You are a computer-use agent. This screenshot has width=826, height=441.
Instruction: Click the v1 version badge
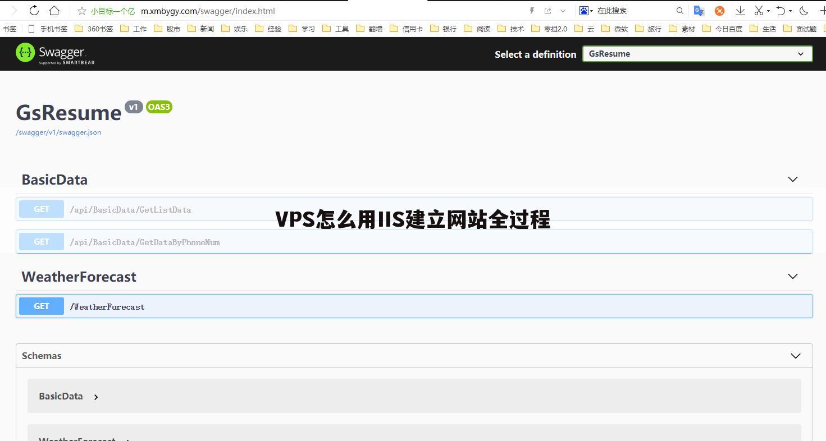(x=134, y=107)
